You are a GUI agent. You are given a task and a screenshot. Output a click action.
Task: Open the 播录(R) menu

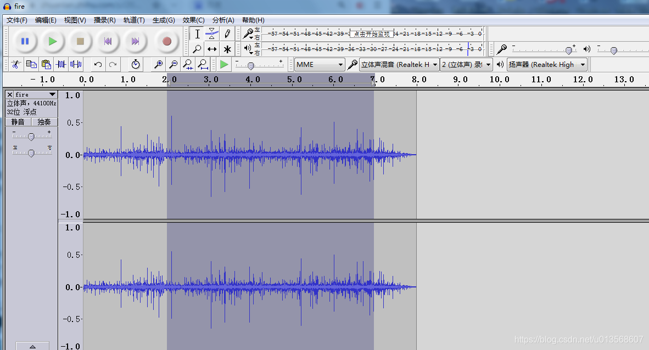coord(104,20)
